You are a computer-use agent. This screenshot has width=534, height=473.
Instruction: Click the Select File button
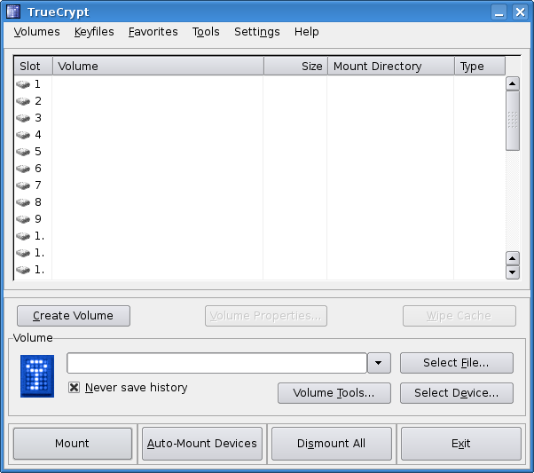(456, 363)
